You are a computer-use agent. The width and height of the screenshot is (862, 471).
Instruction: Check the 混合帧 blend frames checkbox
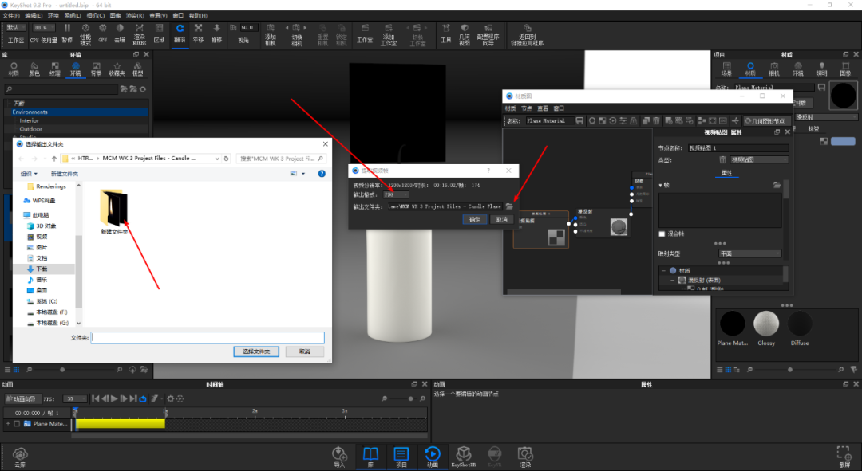pyautogui.click(x=662, y=234)
